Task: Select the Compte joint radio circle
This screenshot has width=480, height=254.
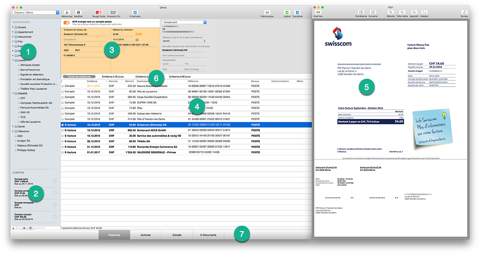Action: pos(55,181)
